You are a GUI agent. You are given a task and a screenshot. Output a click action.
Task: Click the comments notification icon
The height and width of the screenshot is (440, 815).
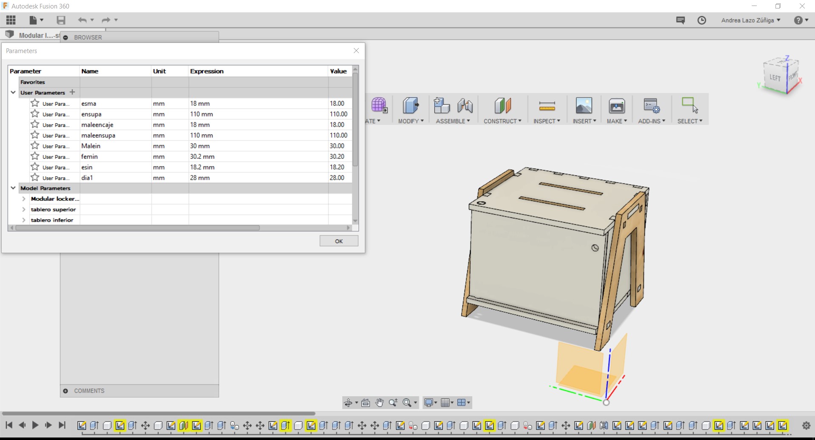pyautogui.click(x=680, y=20)
